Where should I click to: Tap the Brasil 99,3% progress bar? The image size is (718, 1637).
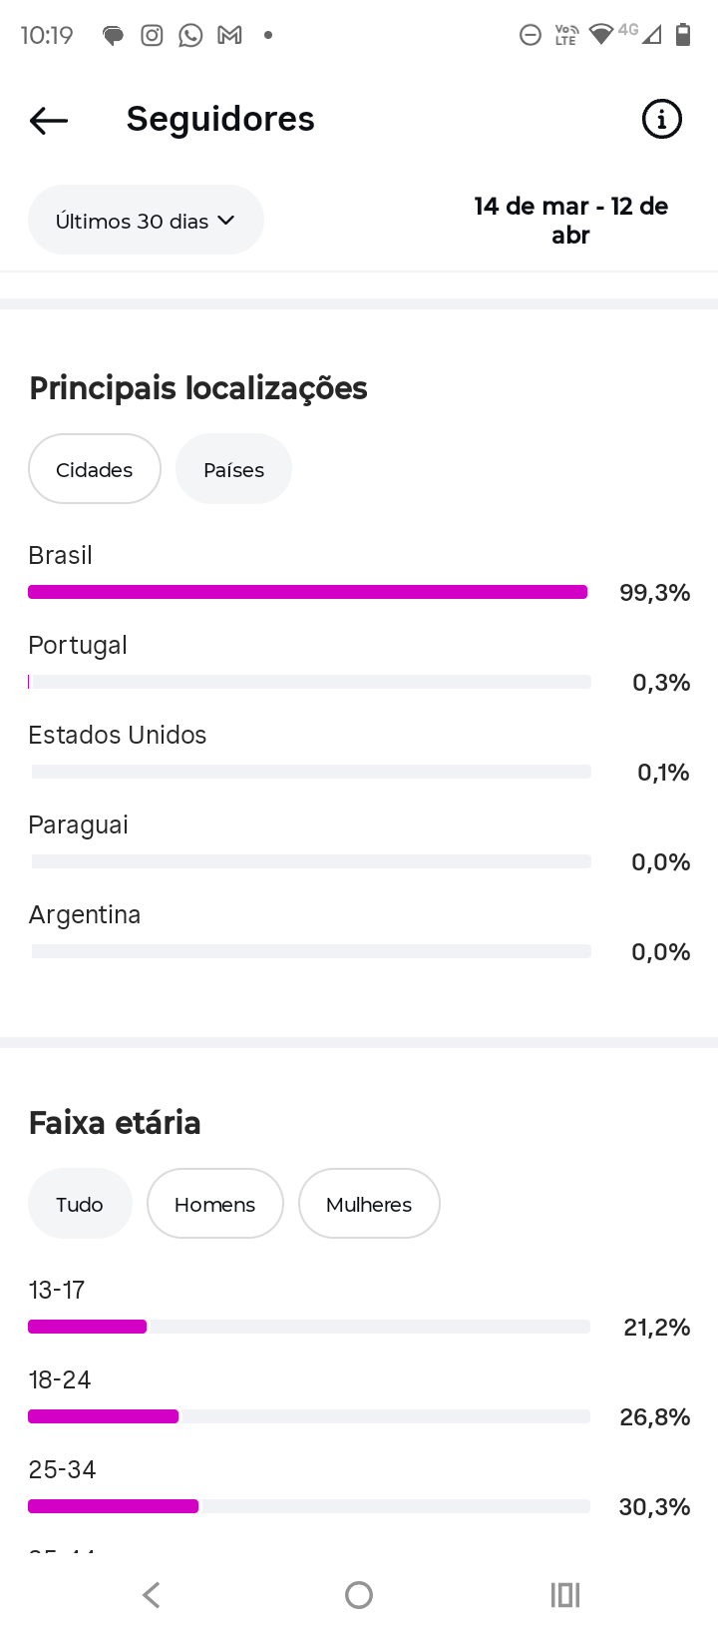308,592
